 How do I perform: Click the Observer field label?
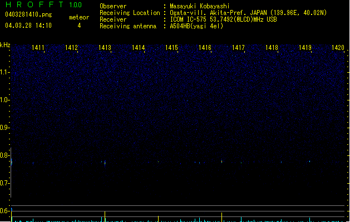pyautogui.click(x=113, y=6)
